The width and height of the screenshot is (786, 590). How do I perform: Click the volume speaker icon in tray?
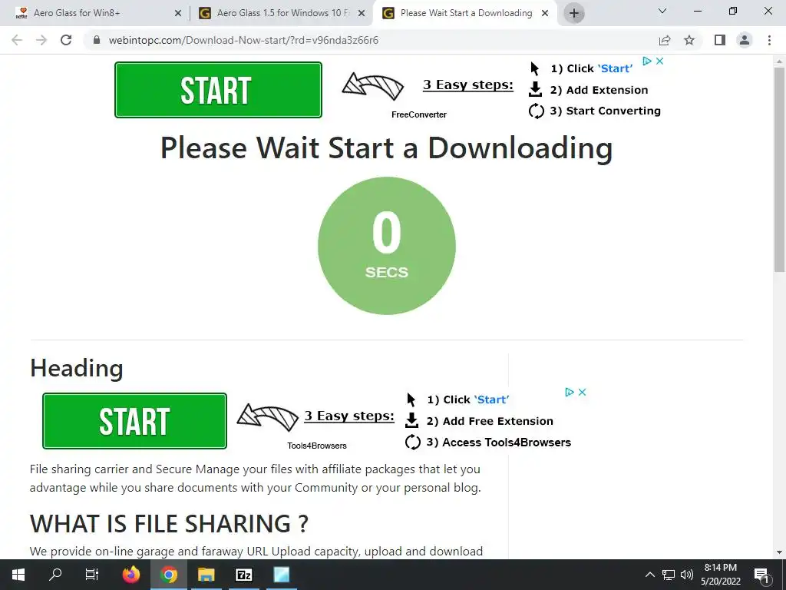click(x=687, y=575)
